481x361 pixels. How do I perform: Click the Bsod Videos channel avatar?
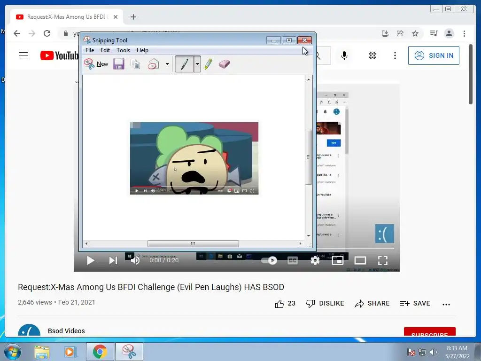(x=29, y=330)
